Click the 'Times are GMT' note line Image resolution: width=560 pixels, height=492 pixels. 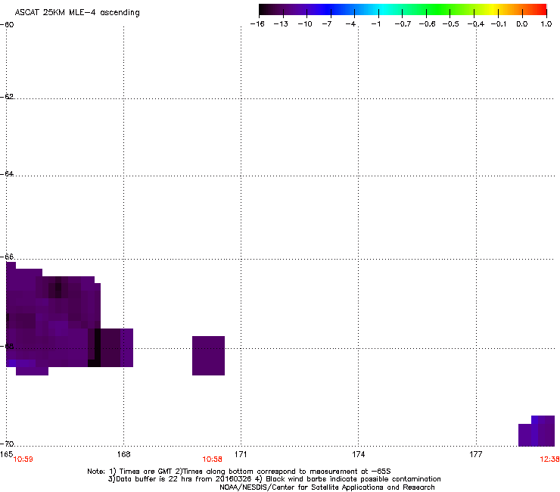239,472
